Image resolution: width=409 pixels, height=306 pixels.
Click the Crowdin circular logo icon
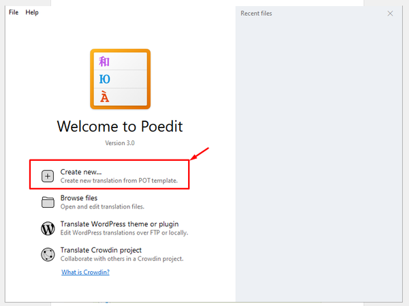pyautogui.click(x=48, y=254)
